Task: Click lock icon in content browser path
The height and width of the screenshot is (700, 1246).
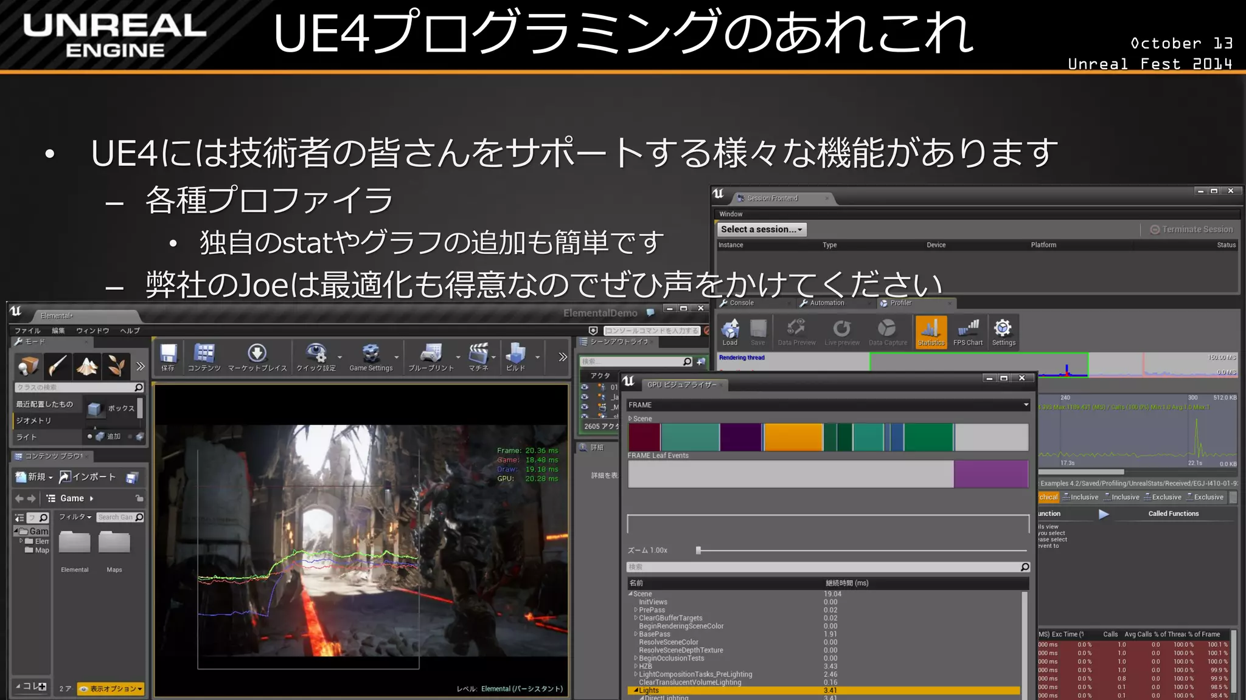Action: point(139,498)
